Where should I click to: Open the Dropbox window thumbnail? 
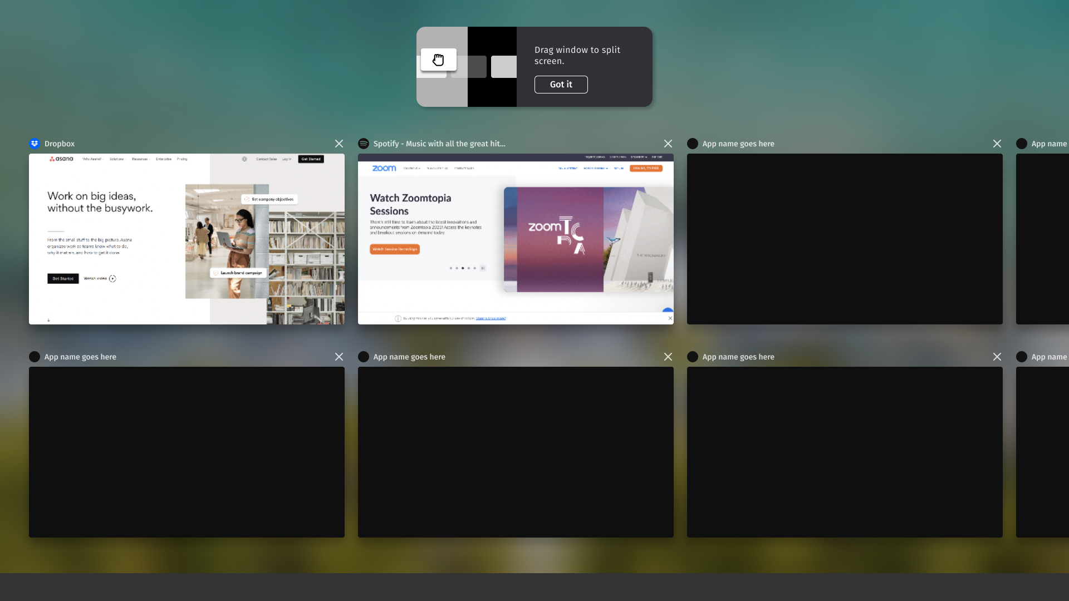[187, 239]
